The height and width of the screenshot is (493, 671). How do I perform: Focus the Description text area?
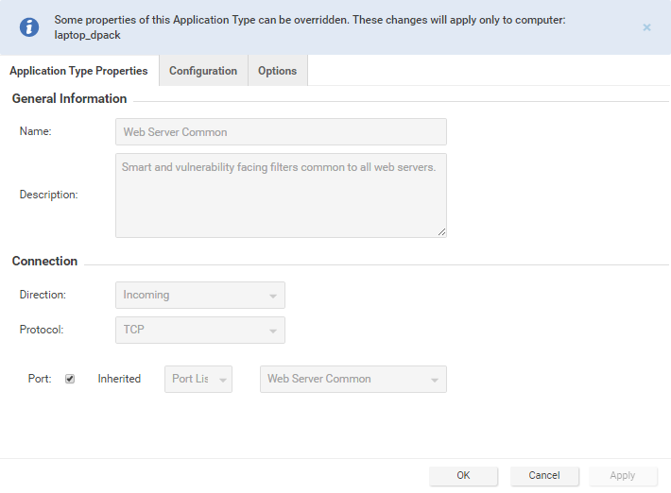[x=281, y=195]
